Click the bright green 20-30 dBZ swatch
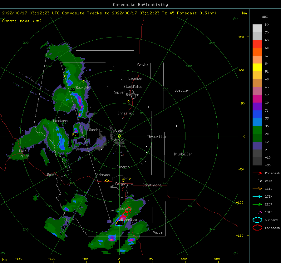The height and width of the screenshot is (263, 281). coord(257,130)
